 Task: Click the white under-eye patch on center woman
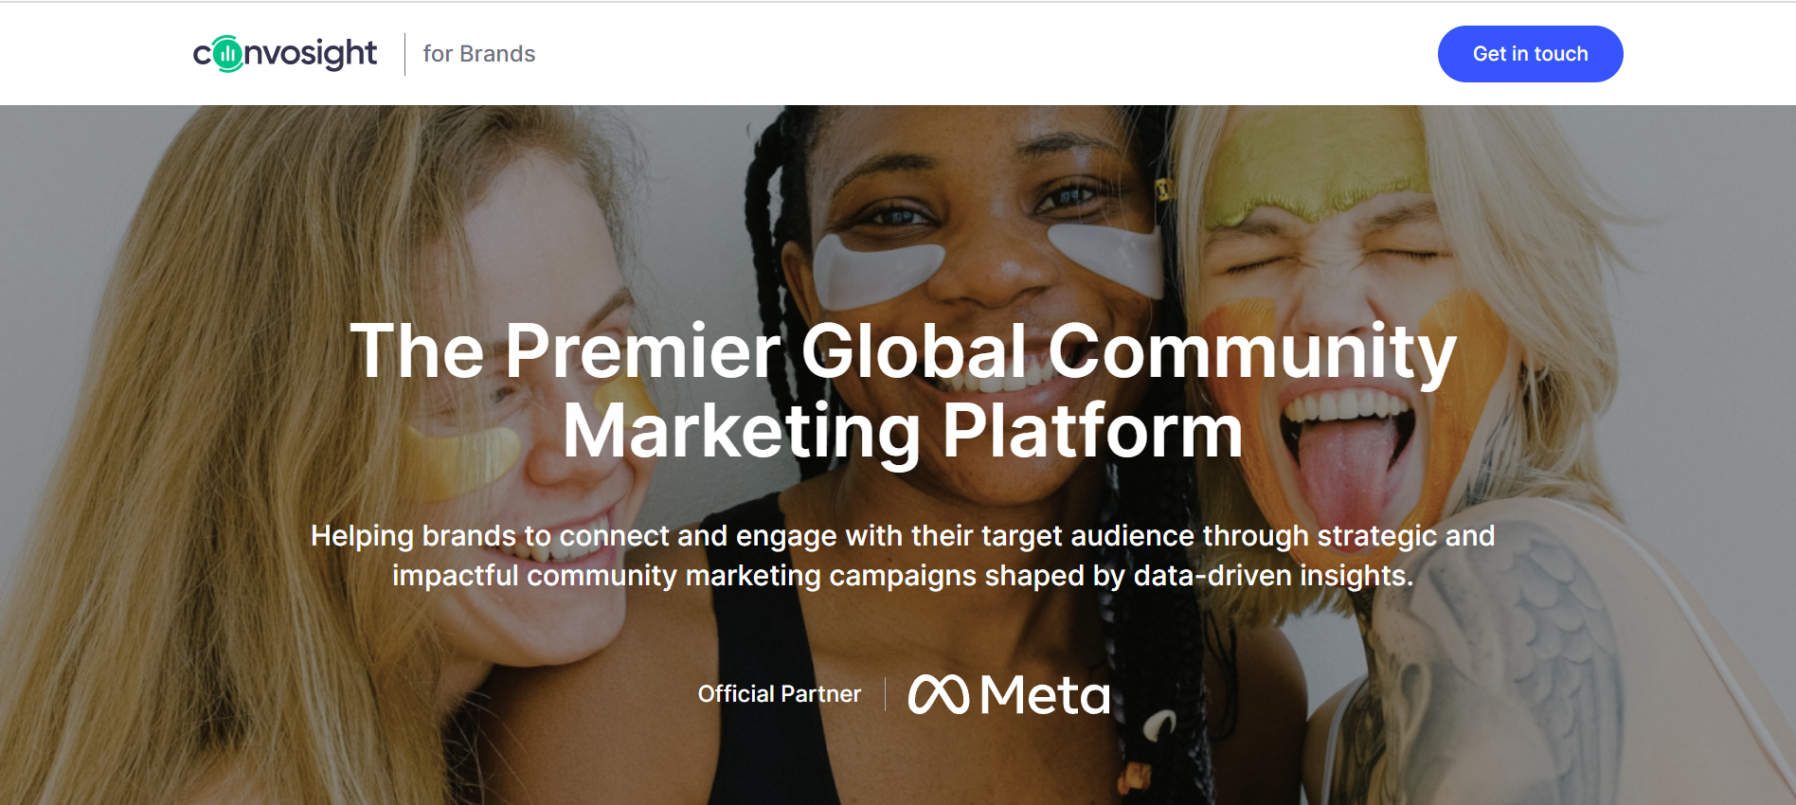[876, 268]
